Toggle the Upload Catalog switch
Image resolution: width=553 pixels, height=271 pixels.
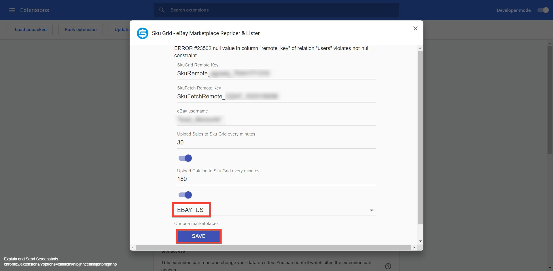coord(185,195)
